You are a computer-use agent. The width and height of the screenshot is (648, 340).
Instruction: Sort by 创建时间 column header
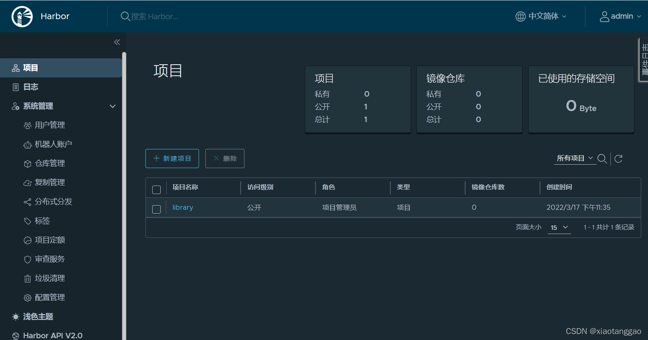(559, 187)
